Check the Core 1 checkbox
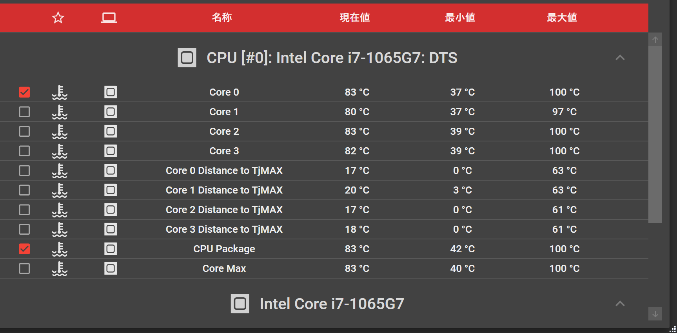The width and height of the screenshot is (677, 333). [x=24, y=112]
